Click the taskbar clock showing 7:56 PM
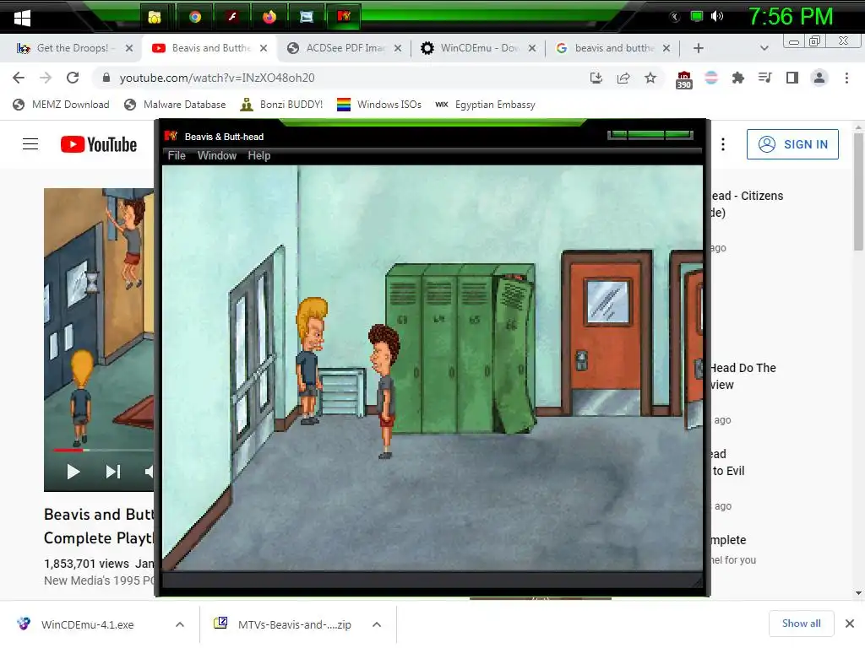Screen dimensions: 865x648 pos(791,17)
